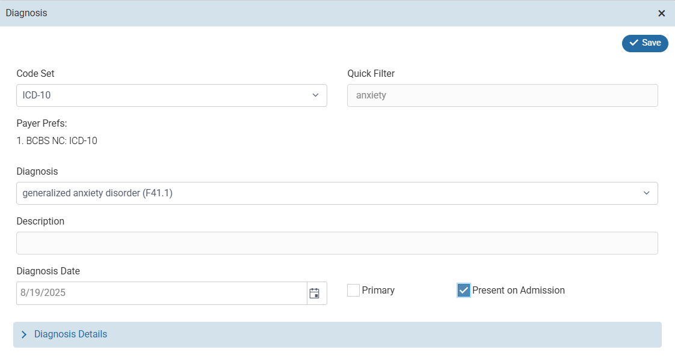Screen dimensions: 675x359
Task: Uncheck Present on Admission
Action: click(x=463, y=290)
